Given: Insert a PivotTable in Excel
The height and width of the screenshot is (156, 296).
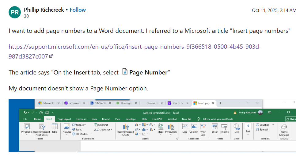Looking at the screenshot, I should [x=27, y=128].
